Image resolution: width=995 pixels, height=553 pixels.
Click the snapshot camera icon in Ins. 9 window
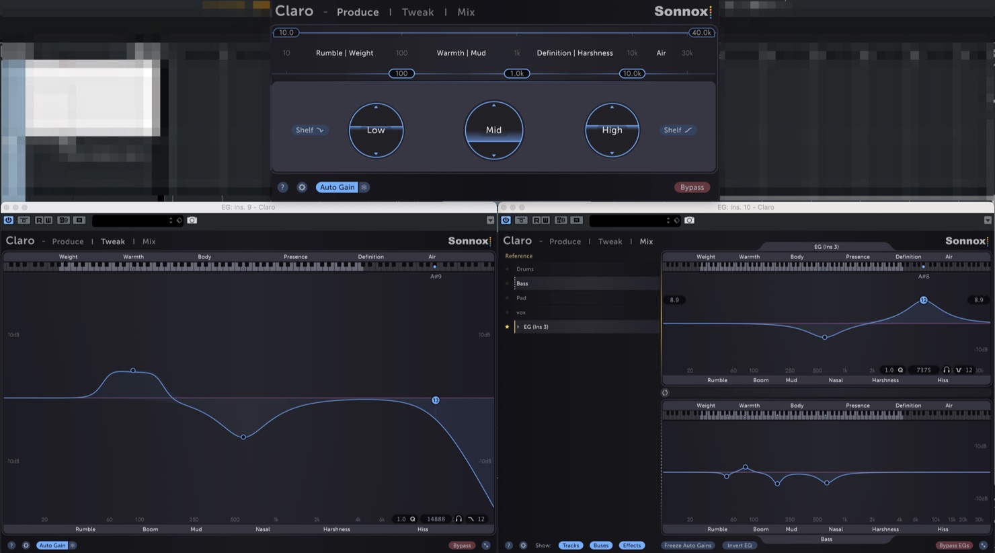[x=192, y=220]
